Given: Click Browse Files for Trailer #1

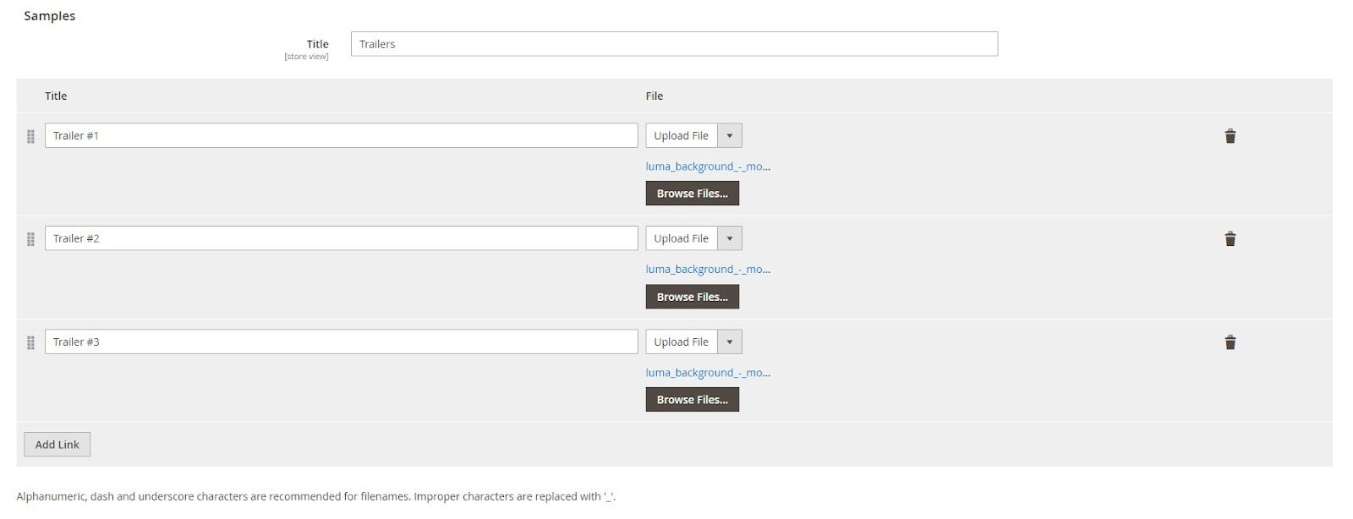Looking at the screenshot, I should 692,194.
